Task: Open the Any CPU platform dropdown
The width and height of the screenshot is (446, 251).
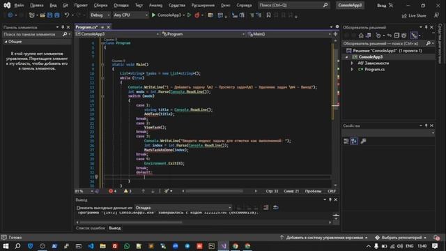Action: [130, 15]
